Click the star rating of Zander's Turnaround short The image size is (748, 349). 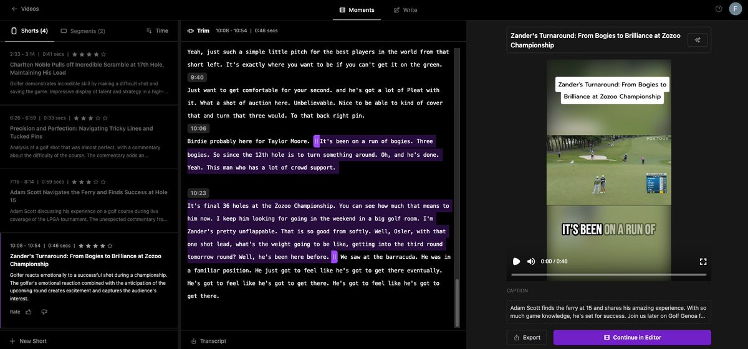point(95,246)
